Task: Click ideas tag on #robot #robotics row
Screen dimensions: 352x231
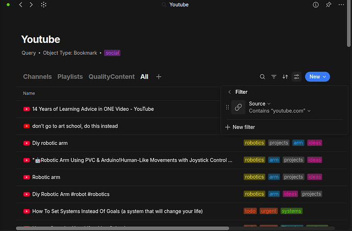Action: pyautogui.click(x=290, y=194)
